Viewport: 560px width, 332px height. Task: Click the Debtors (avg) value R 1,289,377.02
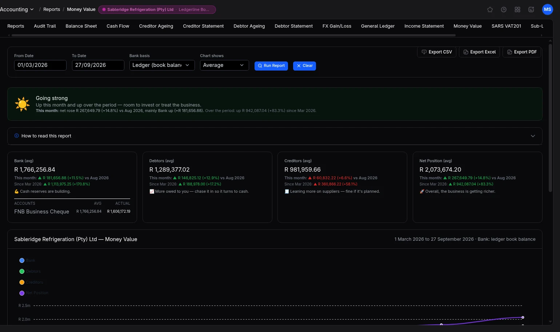169,170
